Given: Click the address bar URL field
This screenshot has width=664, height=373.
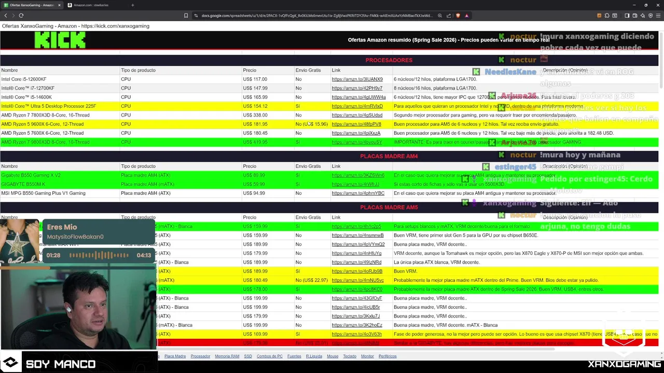Looking at the screenshot, I should click(316, 16).
